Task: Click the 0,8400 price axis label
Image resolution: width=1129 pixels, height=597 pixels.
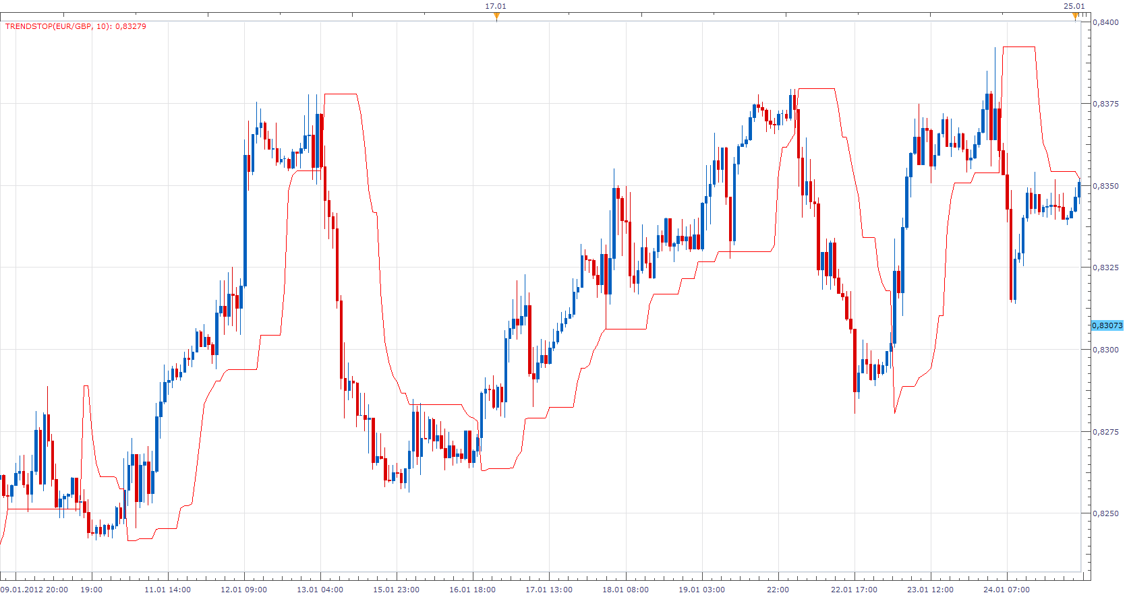Action: (x=1106, y=22)
